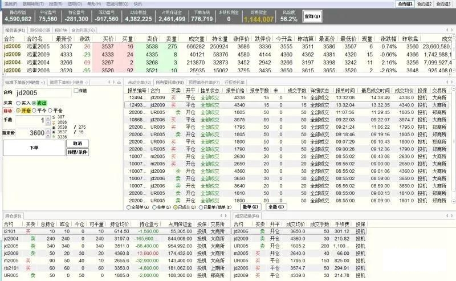Click the price field showing 3600
The height and width of the screenshot is (281, 456).
pos(31,133)
